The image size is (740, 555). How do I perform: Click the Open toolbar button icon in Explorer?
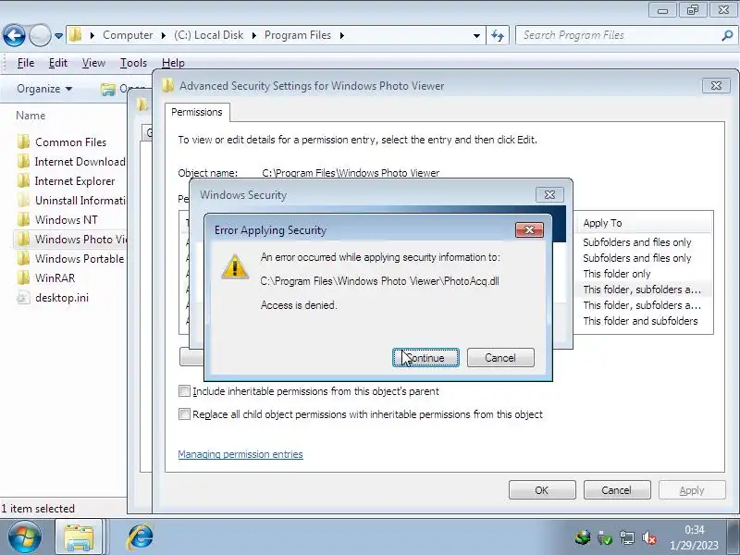click(108, 89)
